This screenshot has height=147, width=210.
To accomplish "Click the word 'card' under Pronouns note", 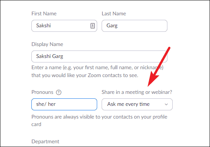I will click(36, 125).
